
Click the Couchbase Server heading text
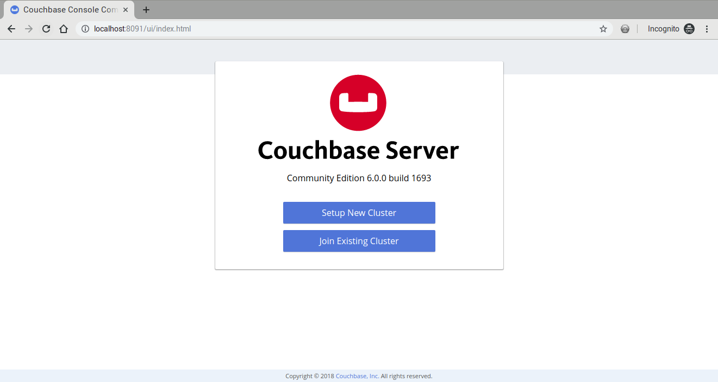tap(358, 150)
